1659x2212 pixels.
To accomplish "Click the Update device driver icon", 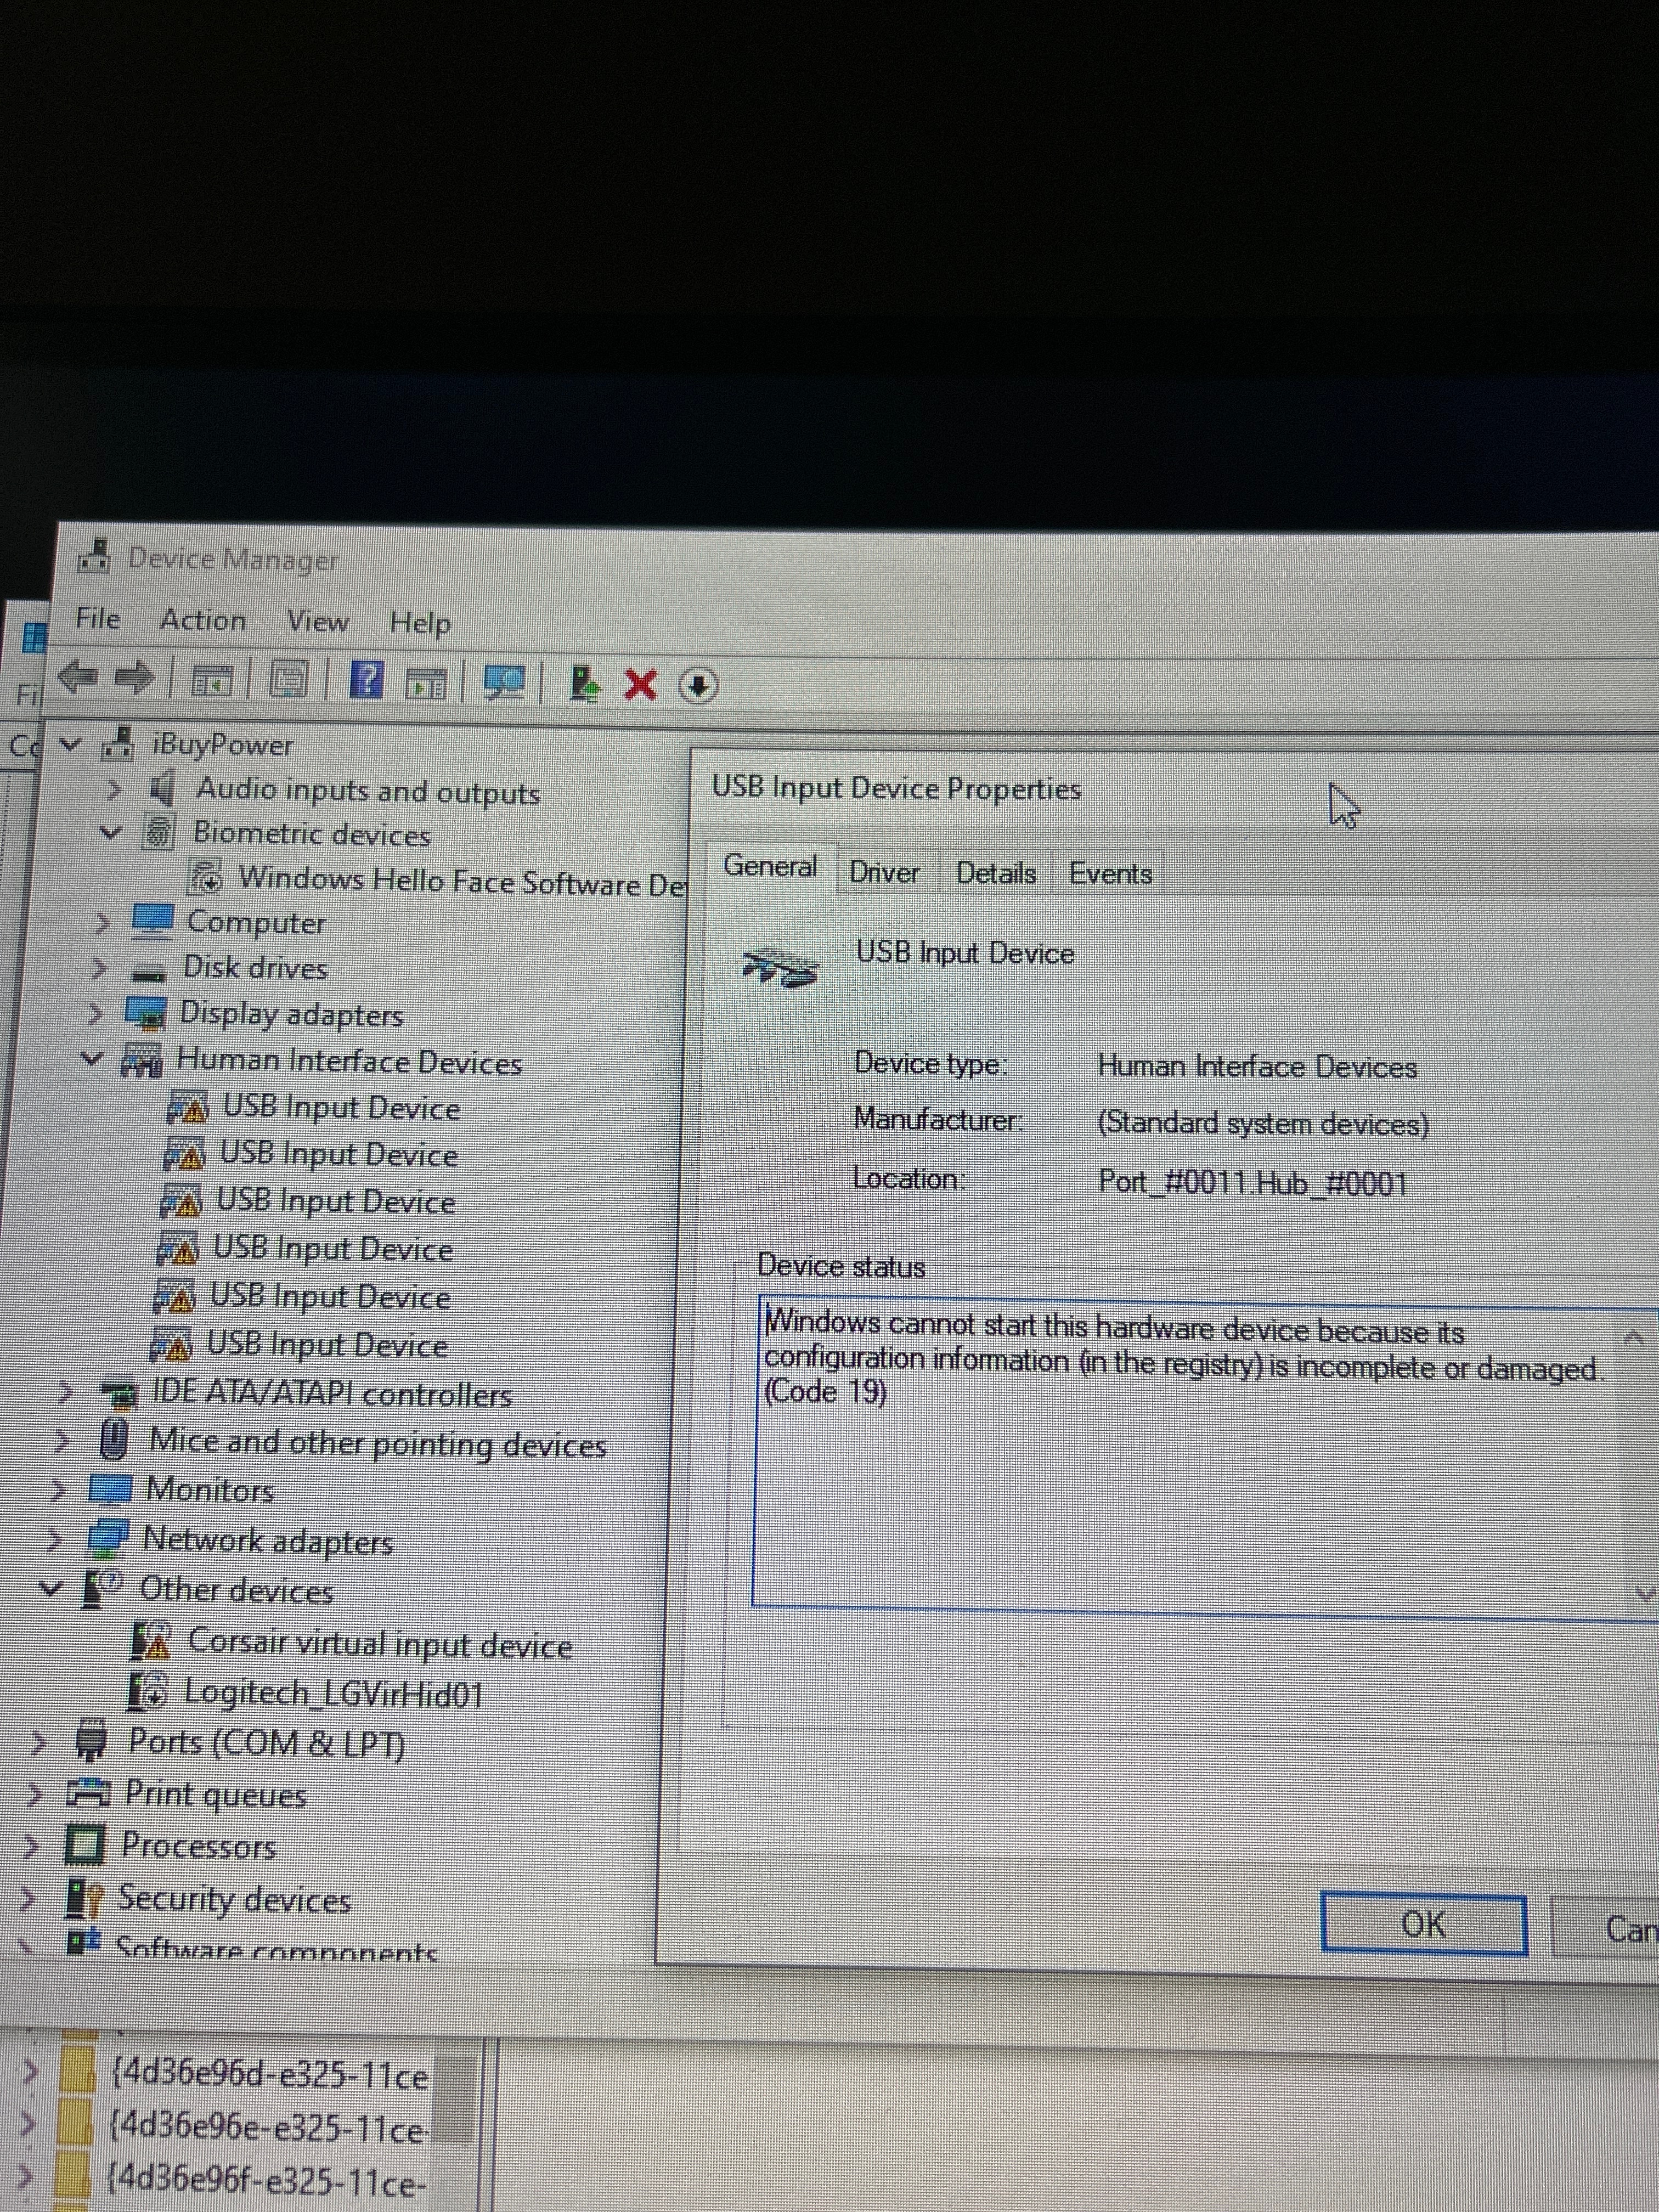I will 584,684.
